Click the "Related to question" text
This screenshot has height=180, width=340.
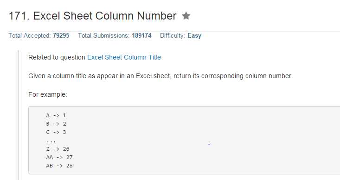57,57
